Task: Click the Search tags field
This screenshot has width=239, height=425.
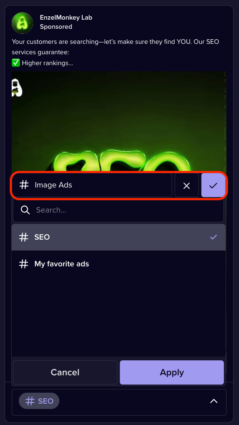Action: 118,210
